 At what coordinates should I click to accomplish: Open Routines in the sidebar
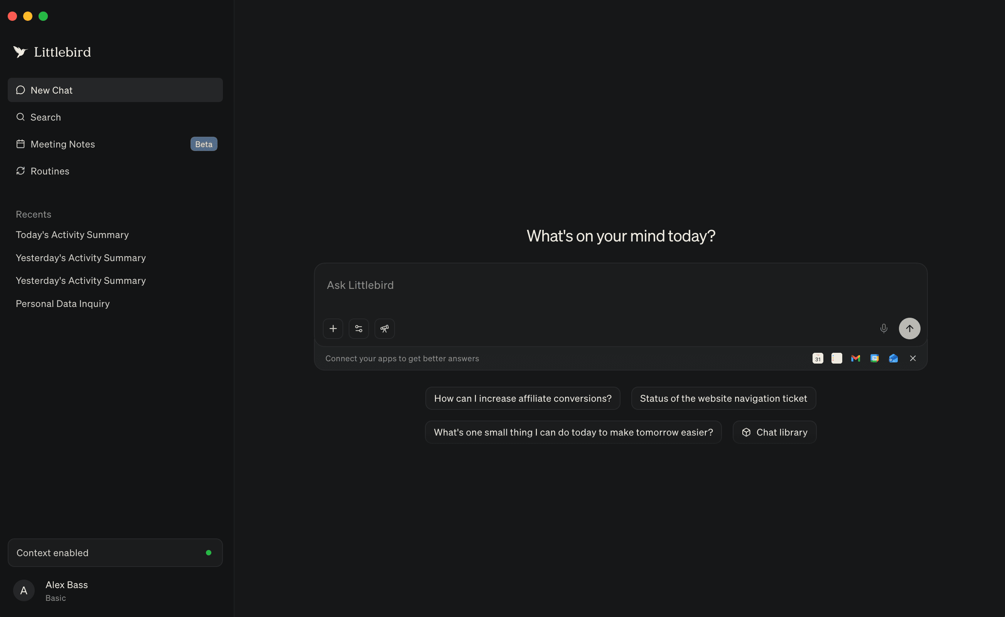50,171
